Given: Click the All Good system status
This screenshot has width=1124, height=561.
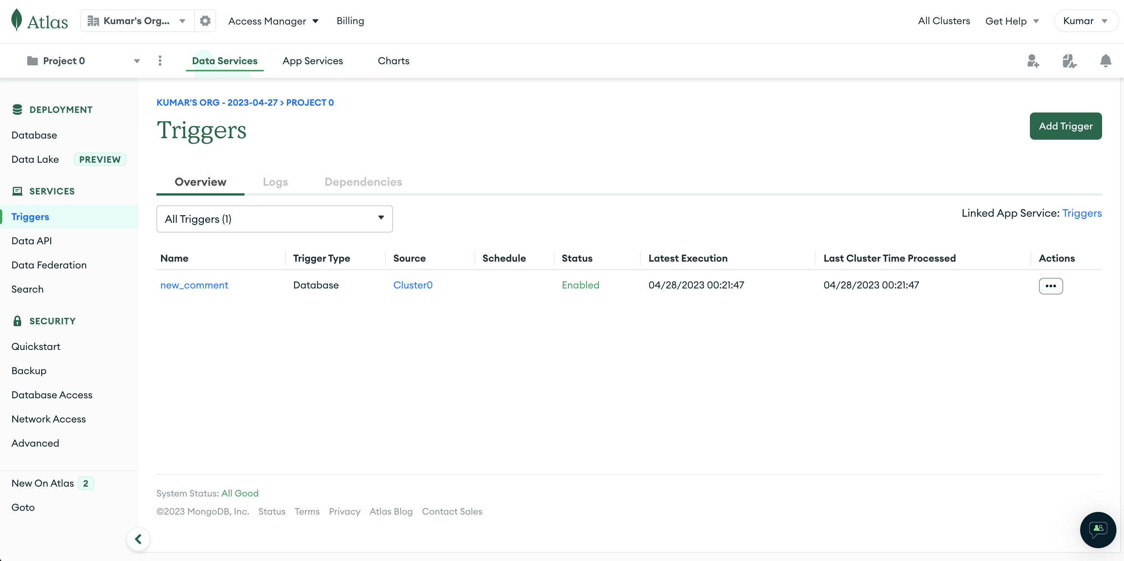Looking at the screenshot, I should click(x=240, y=493).
